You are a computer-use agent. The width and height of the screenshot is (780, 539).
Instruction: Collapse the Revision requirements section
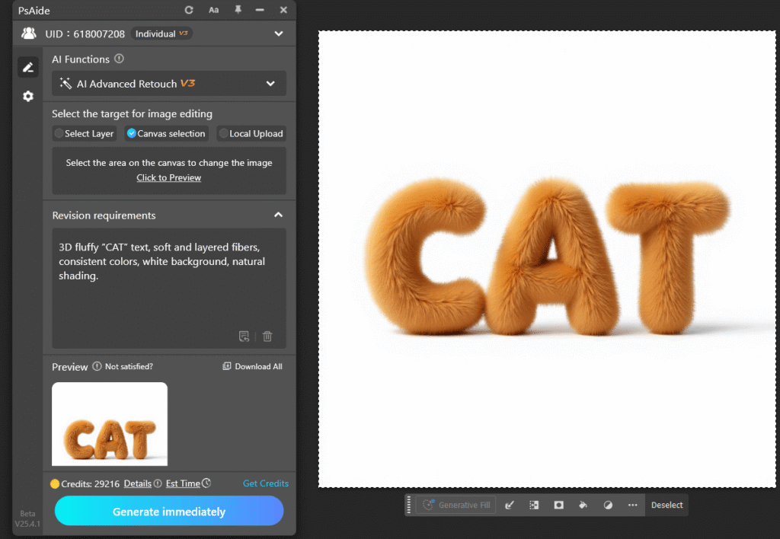pos(279,215)
